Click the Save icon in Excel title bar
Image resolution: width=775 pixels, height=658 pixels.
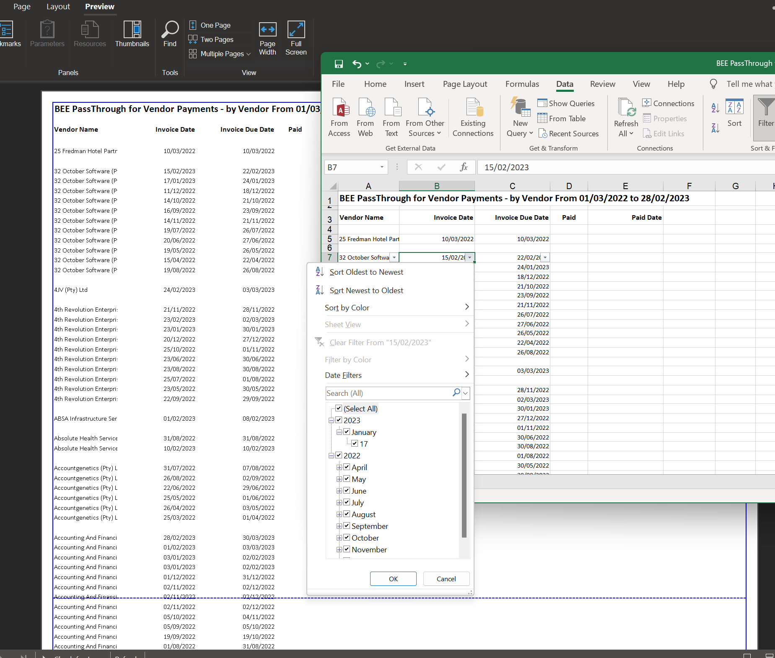pos(339,64)
